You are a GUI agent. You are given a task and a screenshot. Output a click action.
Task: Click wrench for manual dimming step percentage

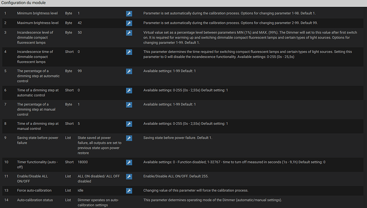pos(129,105)
